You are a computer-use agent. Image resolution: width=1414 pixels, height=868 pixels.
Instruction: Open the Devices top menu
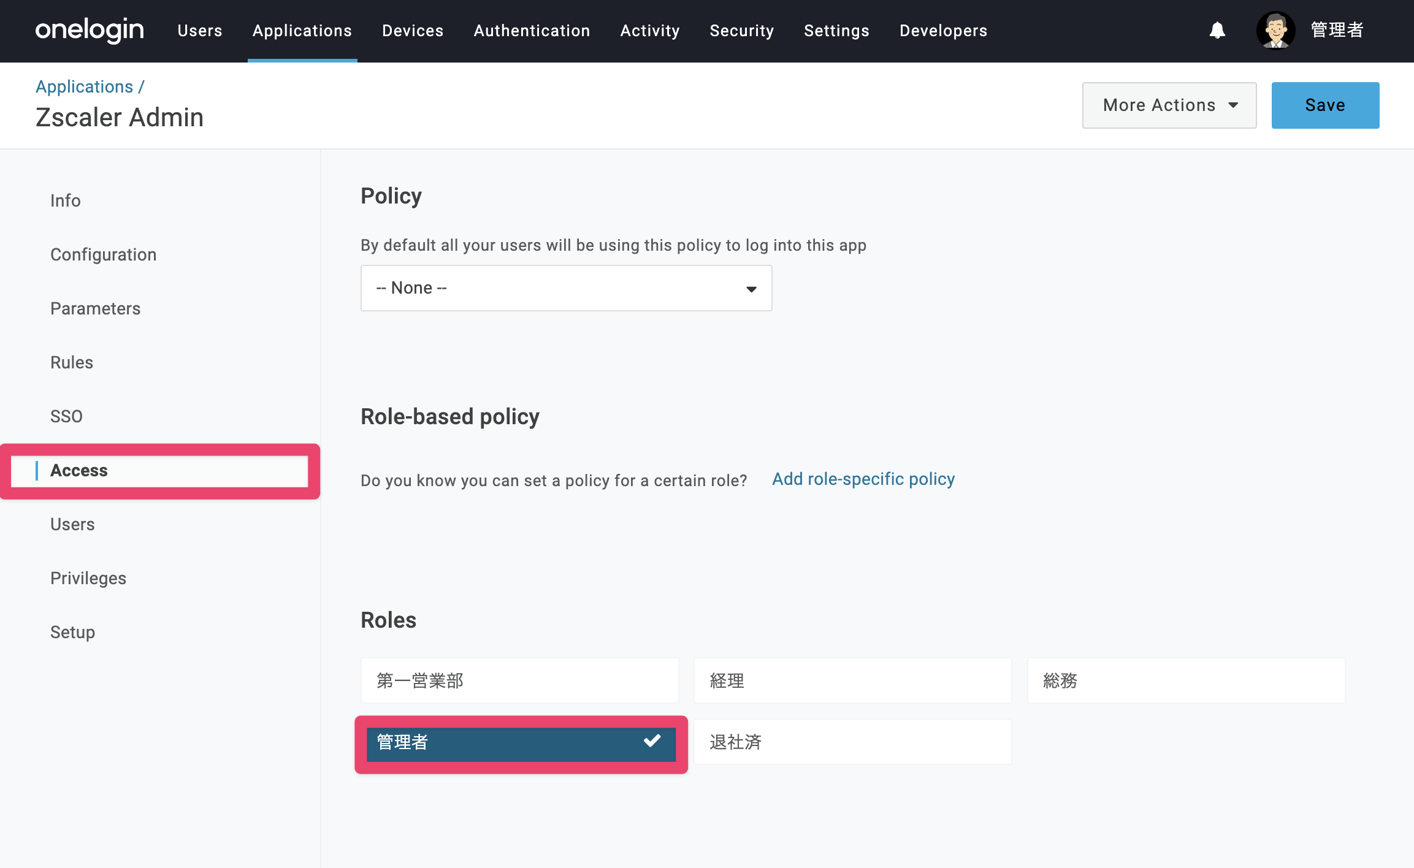tap(413, 31)
